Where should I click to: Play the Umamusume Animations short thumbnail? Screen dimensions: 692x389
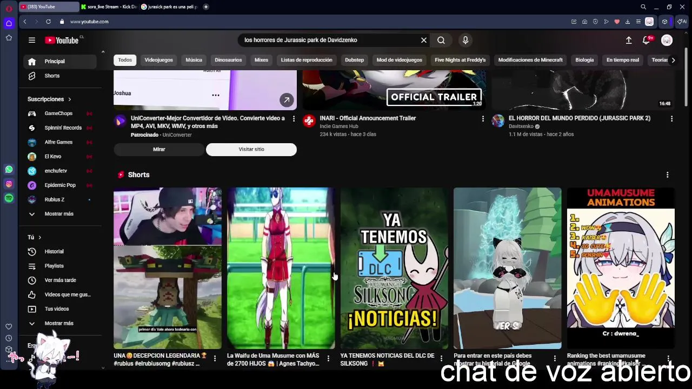click(x=621, y=268)
